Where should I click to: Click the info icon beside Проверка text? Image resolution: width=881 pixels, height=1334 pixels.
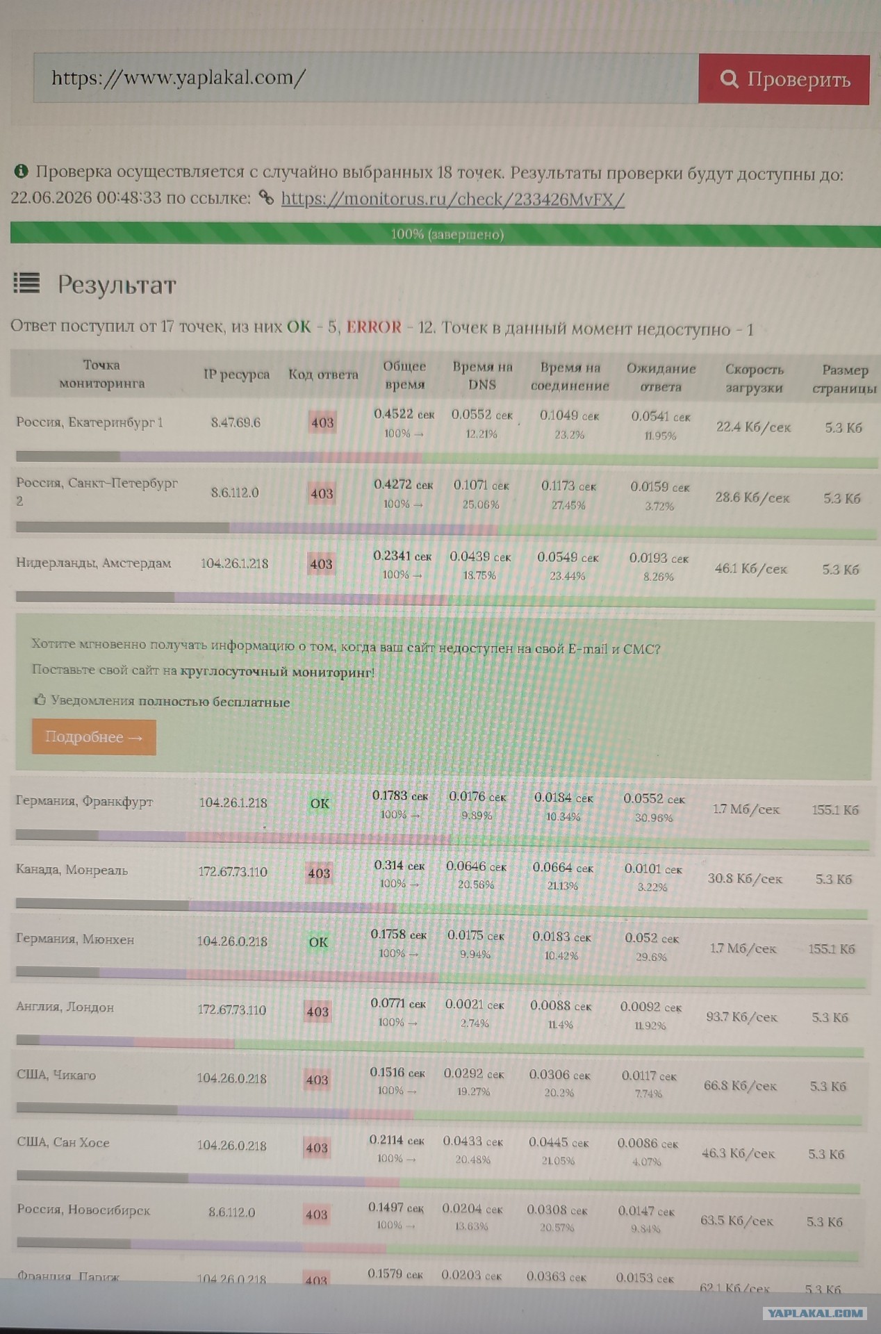coord(21,171)
